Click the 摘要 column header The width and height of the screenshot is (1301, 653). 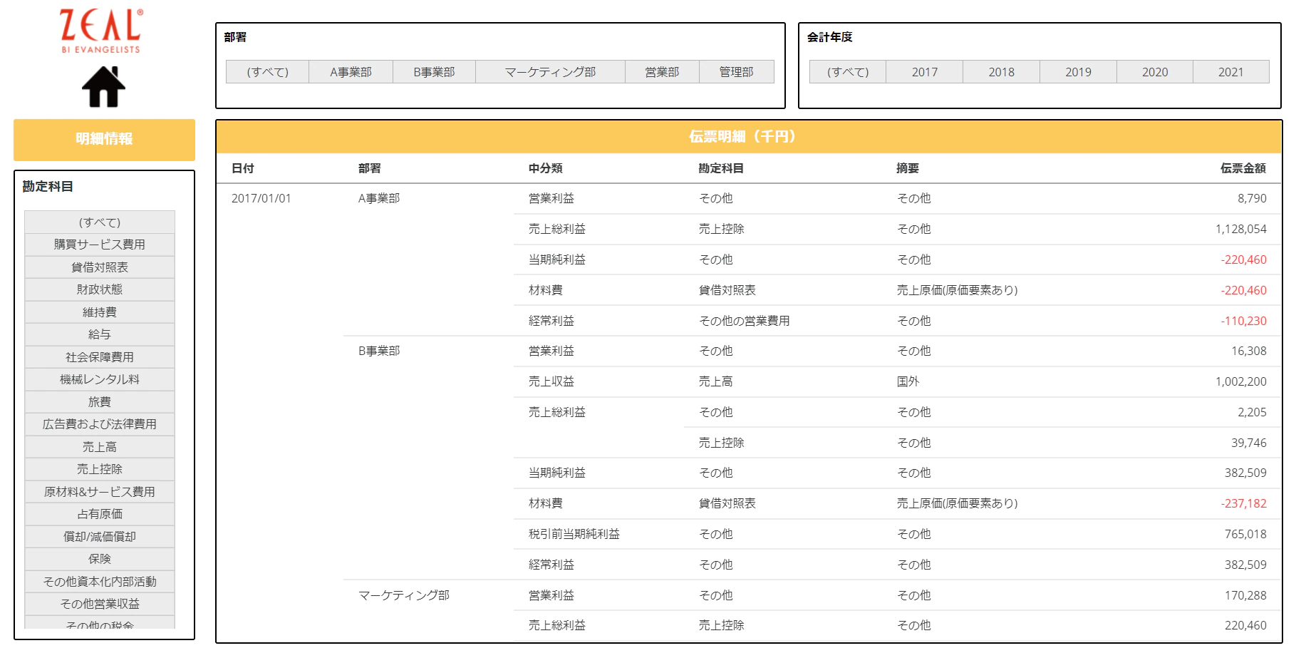coord(908,168)
